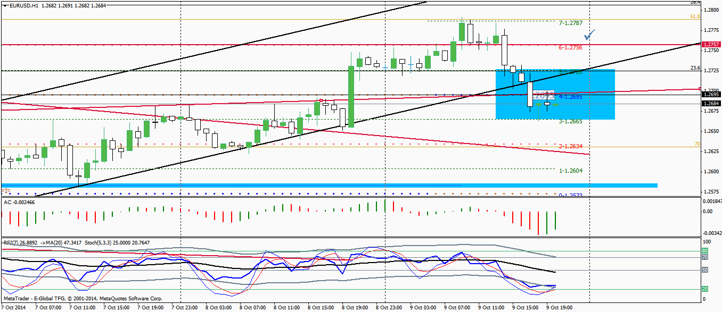Screen dimensions: 722x312
Task: Click Fibonacci label 2-1.2634
Action: [571, 146]
